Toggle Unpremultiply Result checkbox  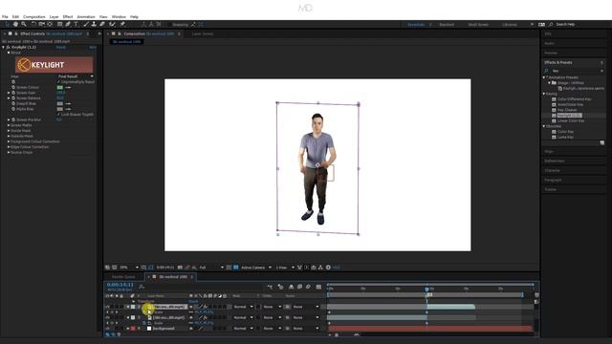[59, 82]
